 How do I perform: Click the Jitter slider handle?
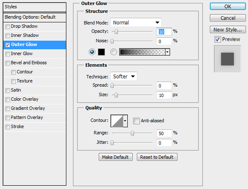(x=112, y=143)
